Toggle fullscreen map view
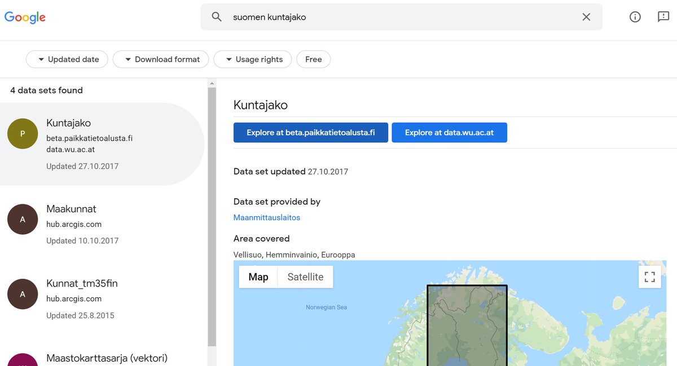The image size is (677, 366). [x=649, y=277]
